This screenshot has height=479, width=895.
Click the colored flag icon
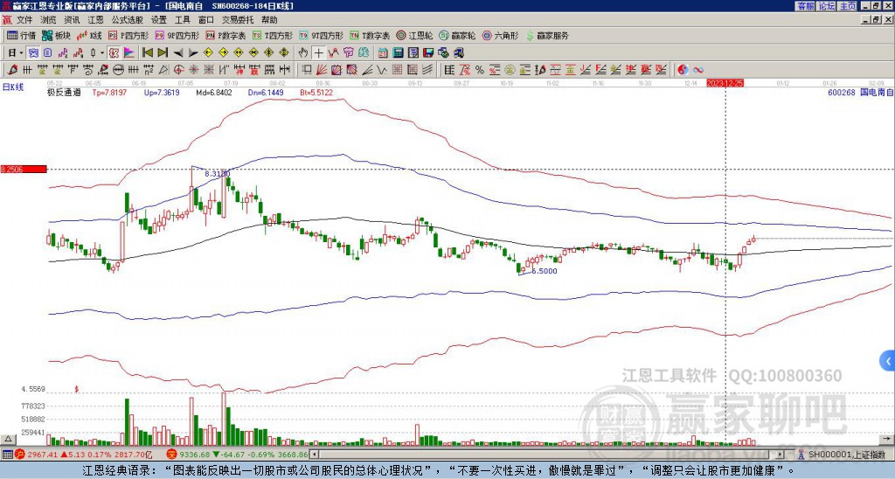click(x=129, y=53)
